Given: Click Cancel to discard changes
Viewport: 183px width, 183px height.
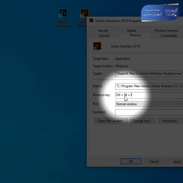Looking at the screenshot, I should click(x=154, y=162).
